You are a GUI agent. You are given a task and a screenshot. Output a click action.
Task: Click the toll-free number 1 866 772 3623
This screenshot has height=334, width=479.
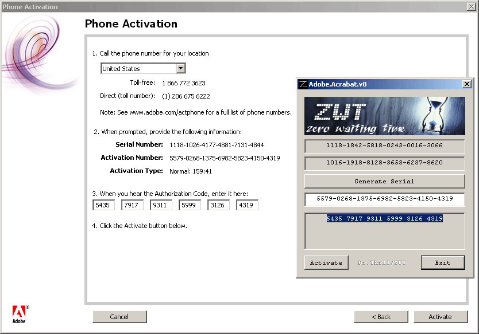[184, 83]
